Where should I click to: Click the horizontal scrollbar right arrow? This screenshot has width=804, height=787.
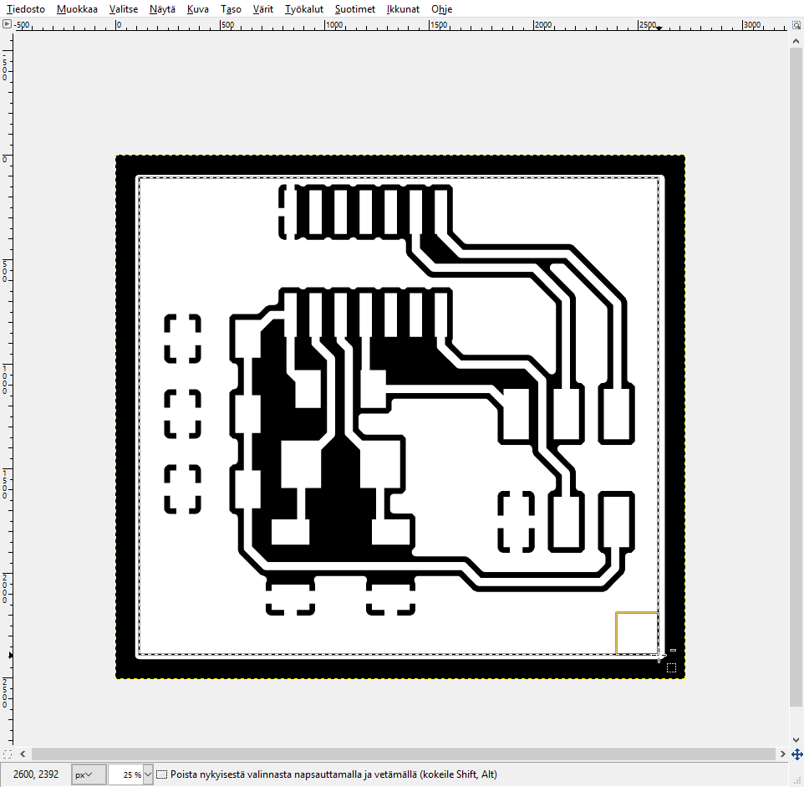tap(782, 754)
